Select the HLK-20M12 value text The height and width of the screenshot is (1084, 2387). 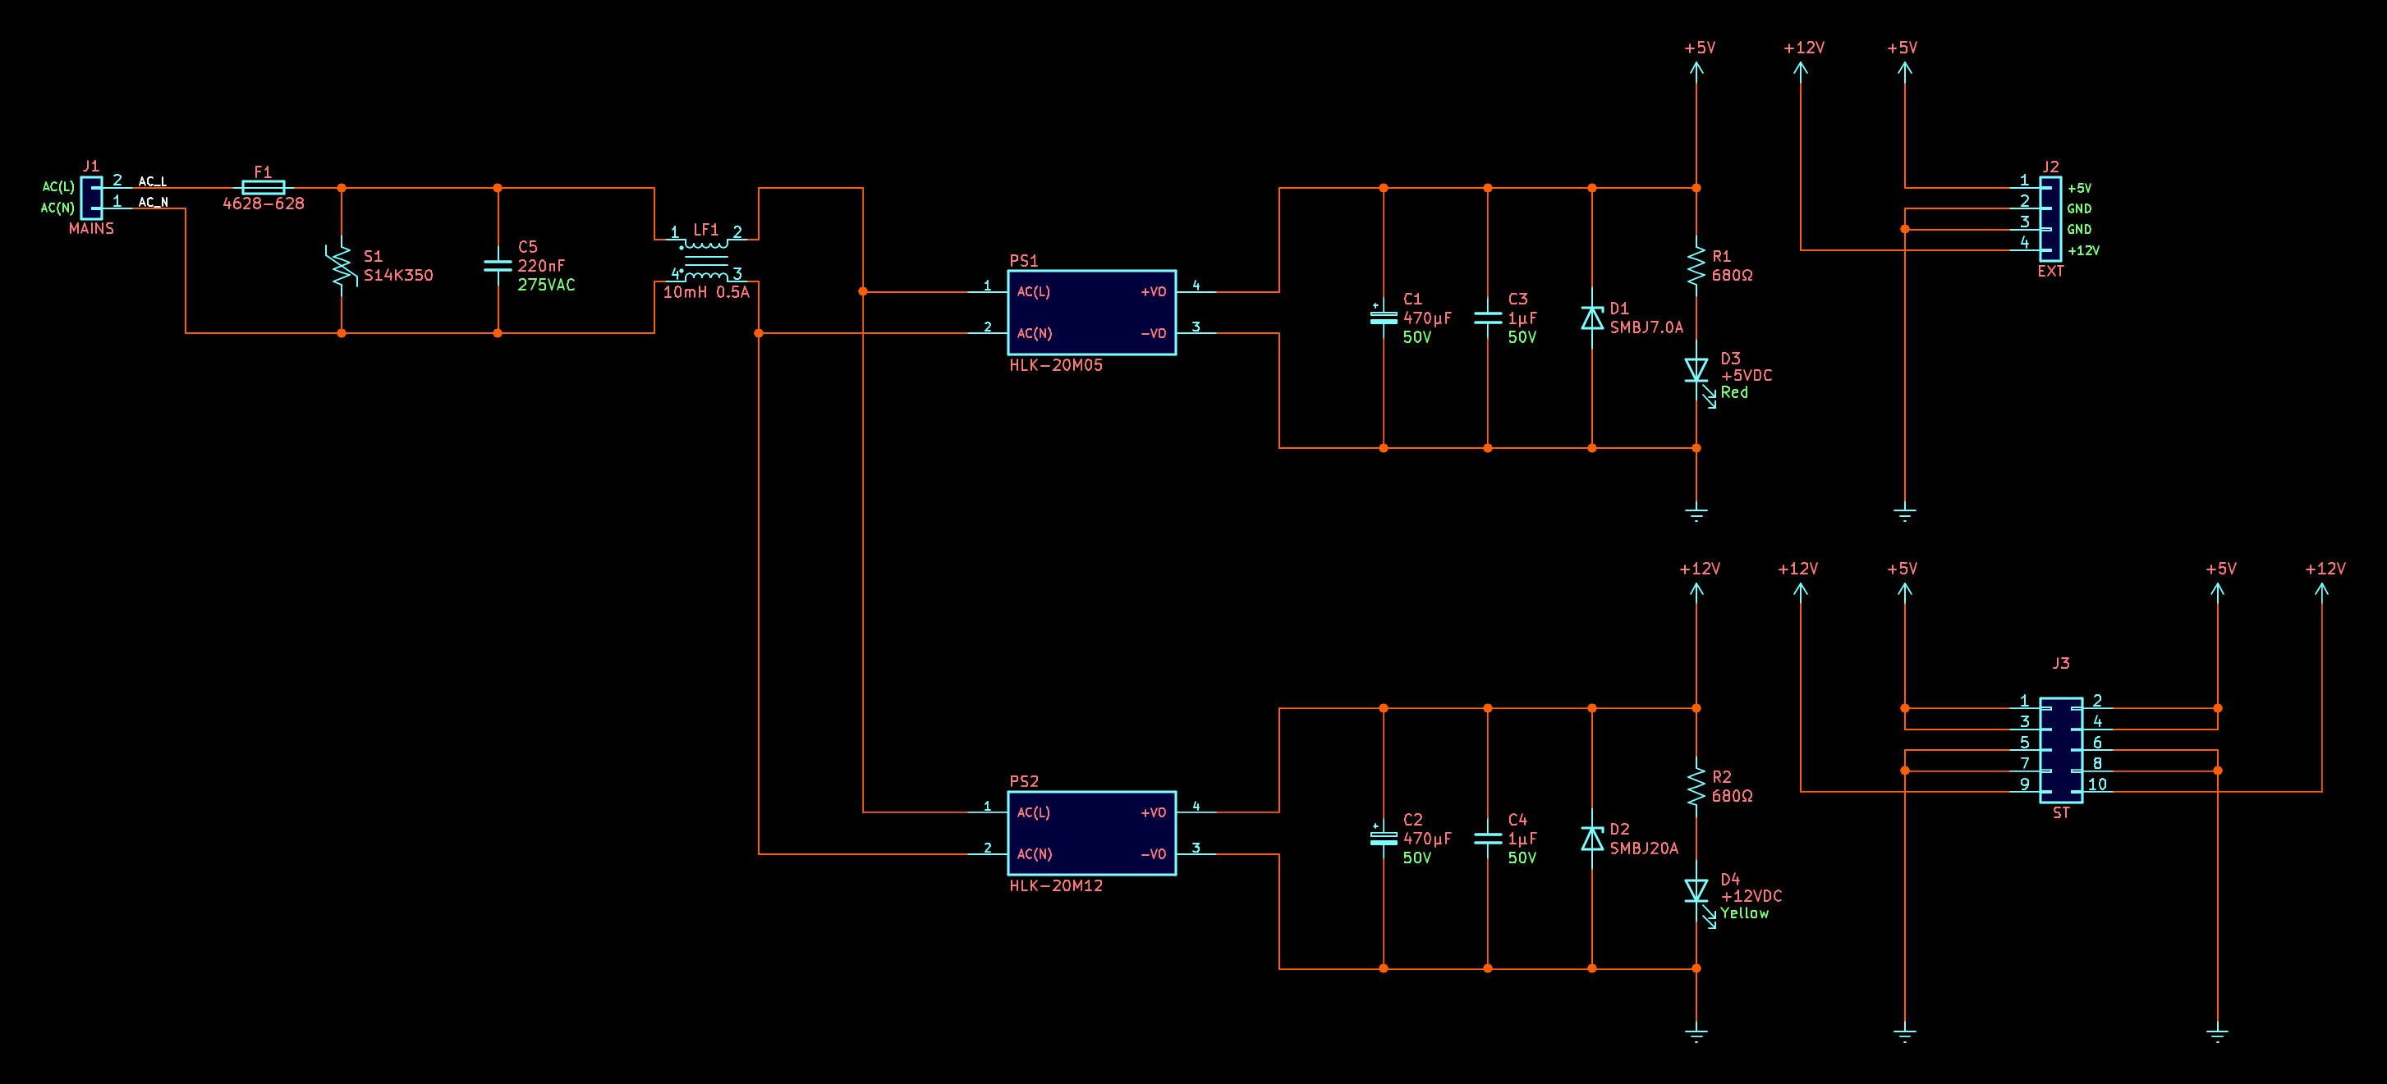(1055, 886)
